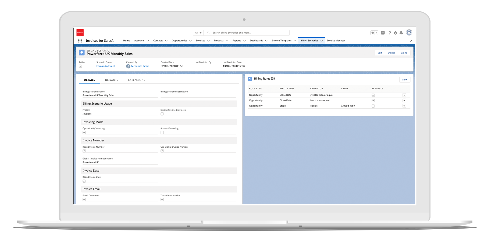
Task: Open the App Launcher grid icon
Action: [80, 41]
